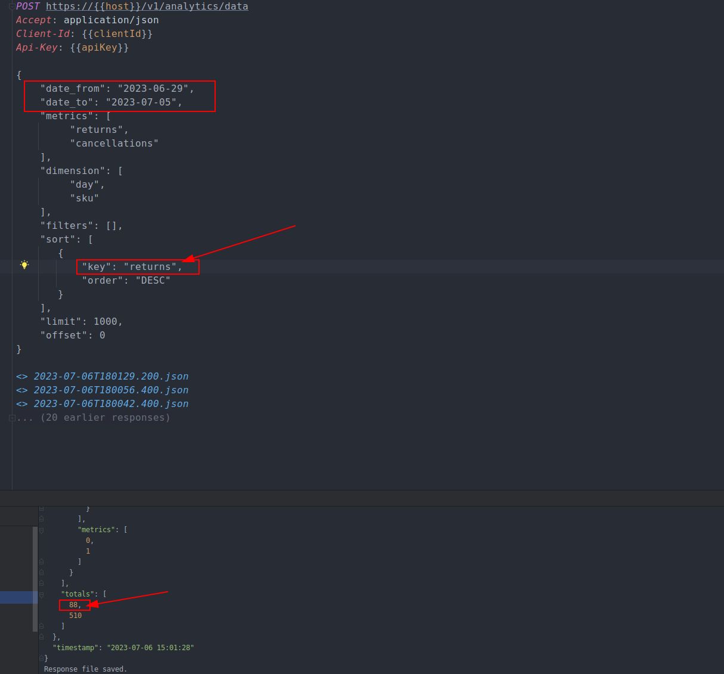Click the "application/json" header value
This screenshot has width=724, height=674.
tap(111, 20)
